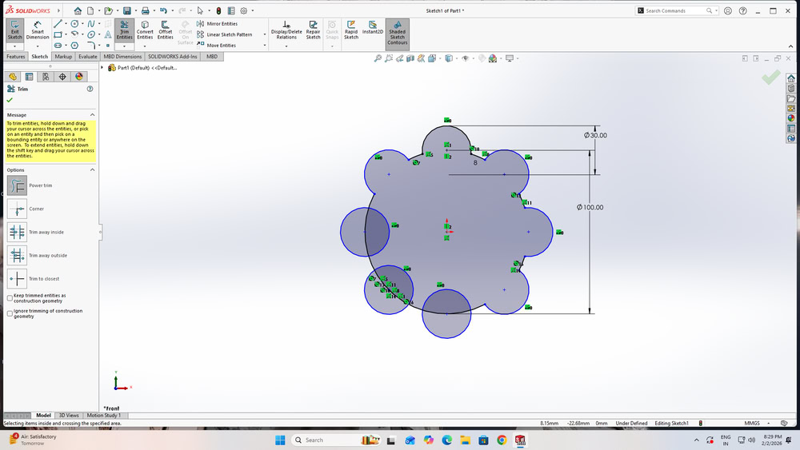Select the Ellipse sketch tool
Image resolution: width=800 pixels, height=450 pixels.
coord(91,34)
